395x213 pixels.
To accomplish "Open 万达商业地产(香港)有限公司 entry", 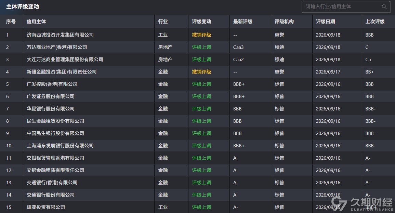I will 57,47.
